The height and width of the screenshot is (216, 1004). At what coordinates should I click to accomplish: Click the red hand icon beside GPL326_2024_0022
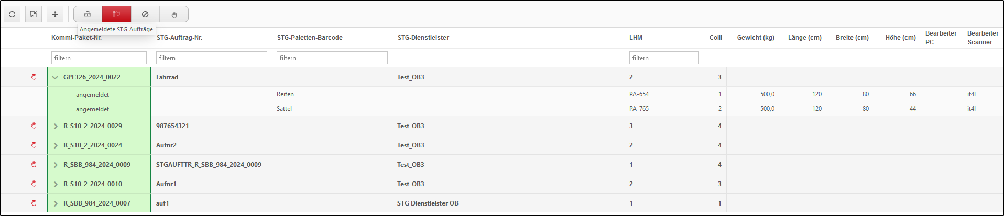coord(34,77)
